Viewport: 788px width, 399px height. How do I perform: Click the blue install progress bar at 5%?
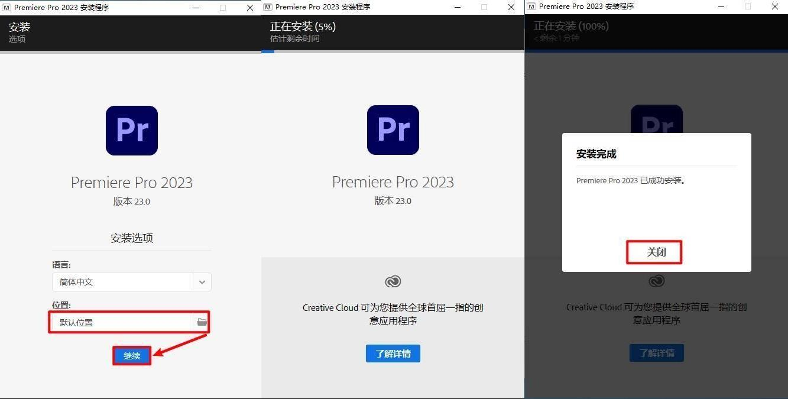point(268,51)
